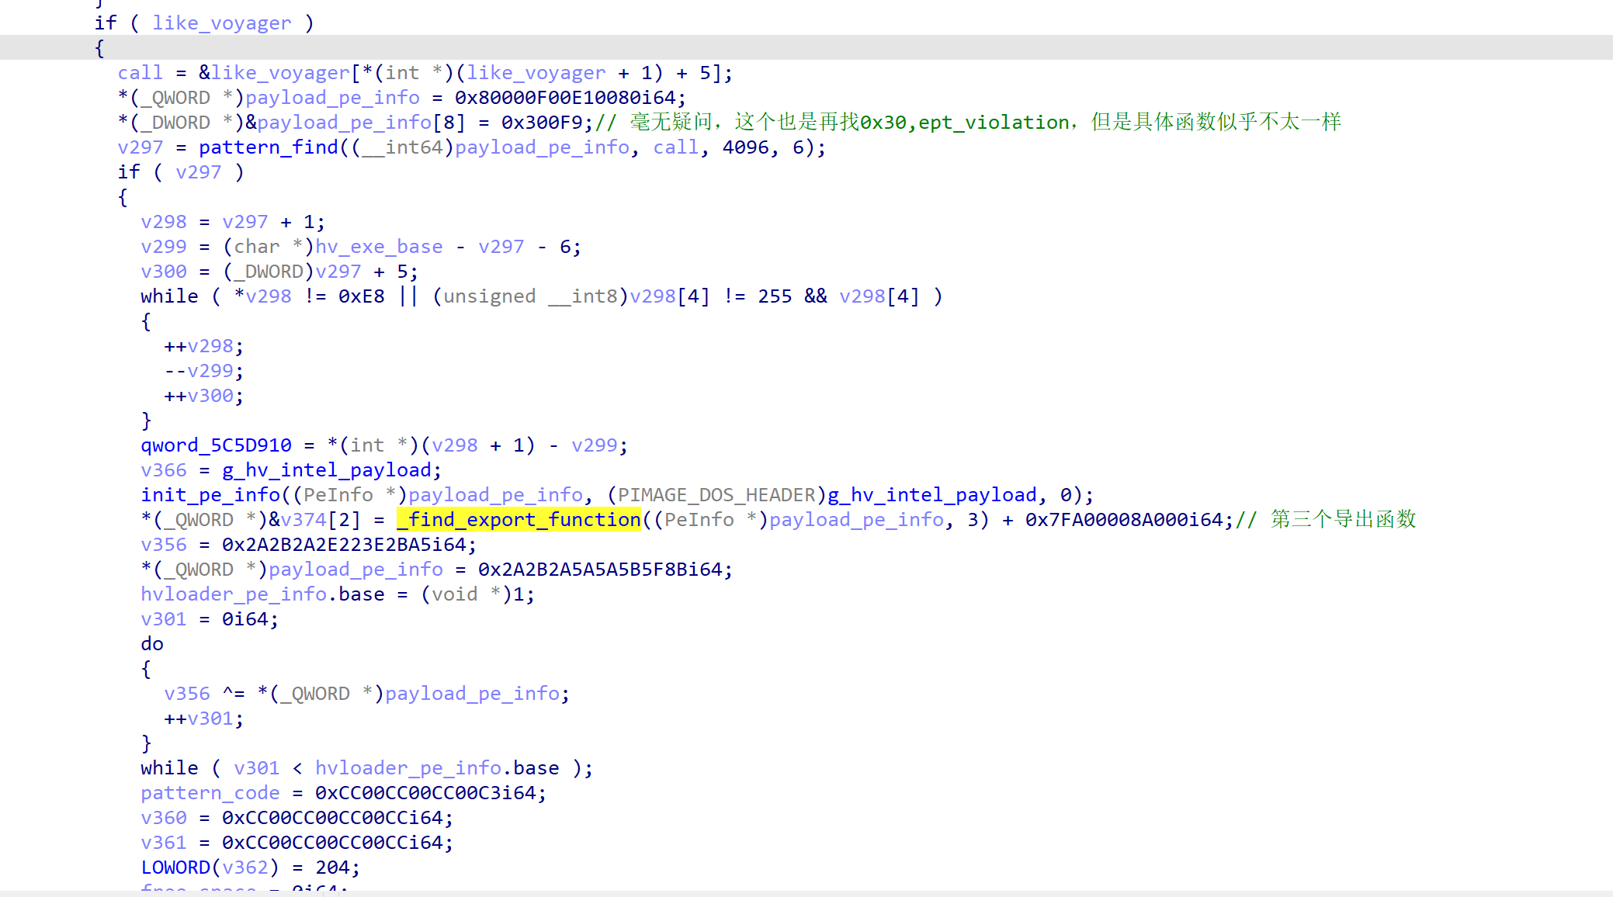Screen dimensions: 1613x897
Task: Click variable v297 in pattern_find assignment
Action: click(140, 147)
